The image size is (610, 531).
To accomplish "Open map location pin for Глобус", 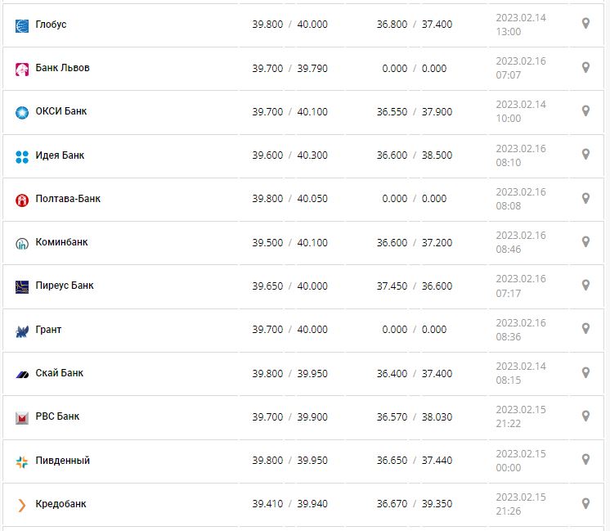I will coord(585,24).
